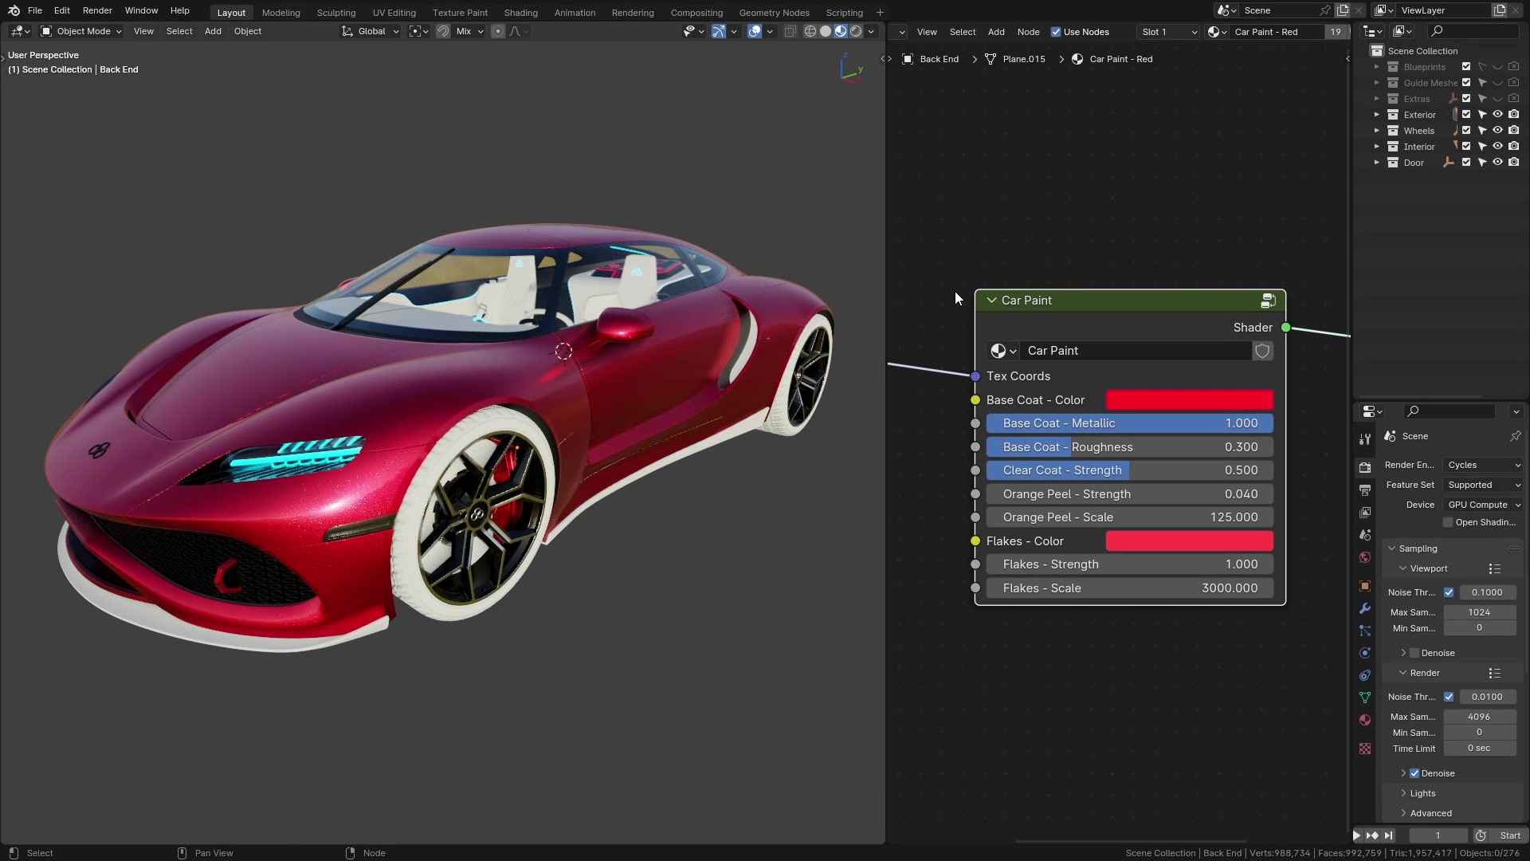Open the Physics properties tab
The image size is (1530, 861).
pos(1365,653)
